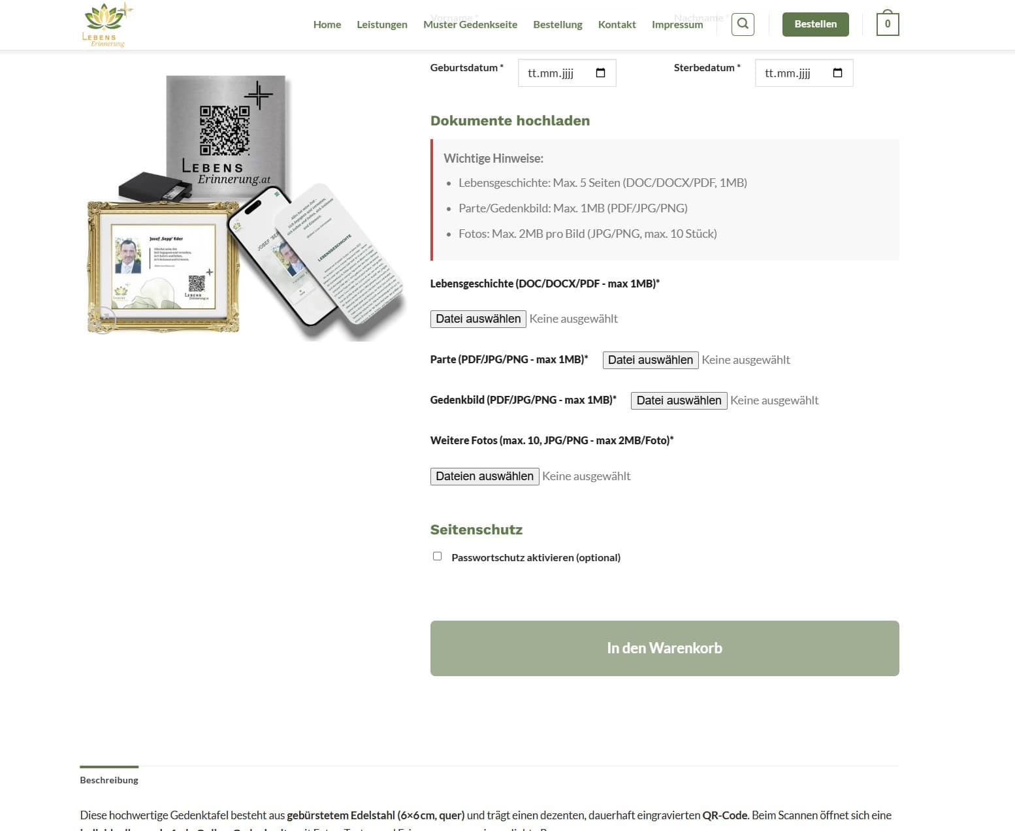1015x831 pixels.
Task: Open the Sterbedatum calendar picker icon
Action: (x=838, y=73)
